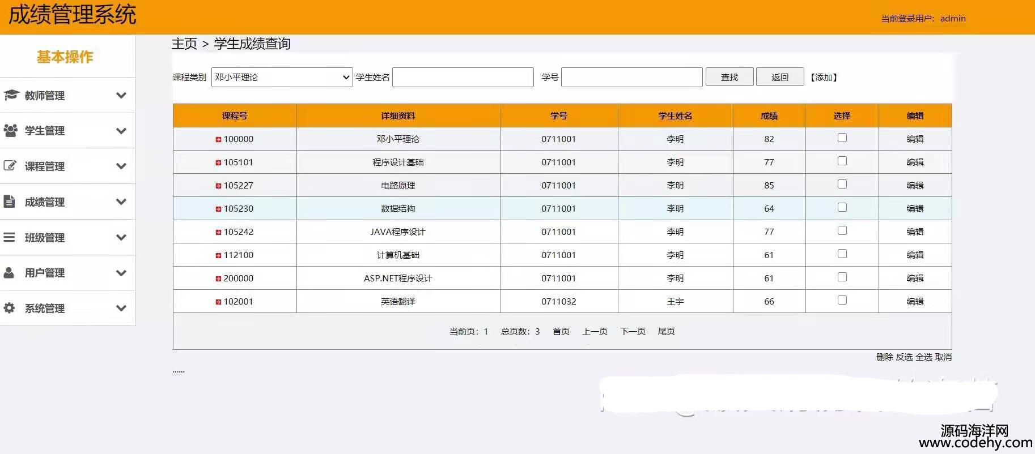This screenshot has width=1035, height=454.
Task: Click the red plus icon beside course 105230
Action: click(218, 209)
